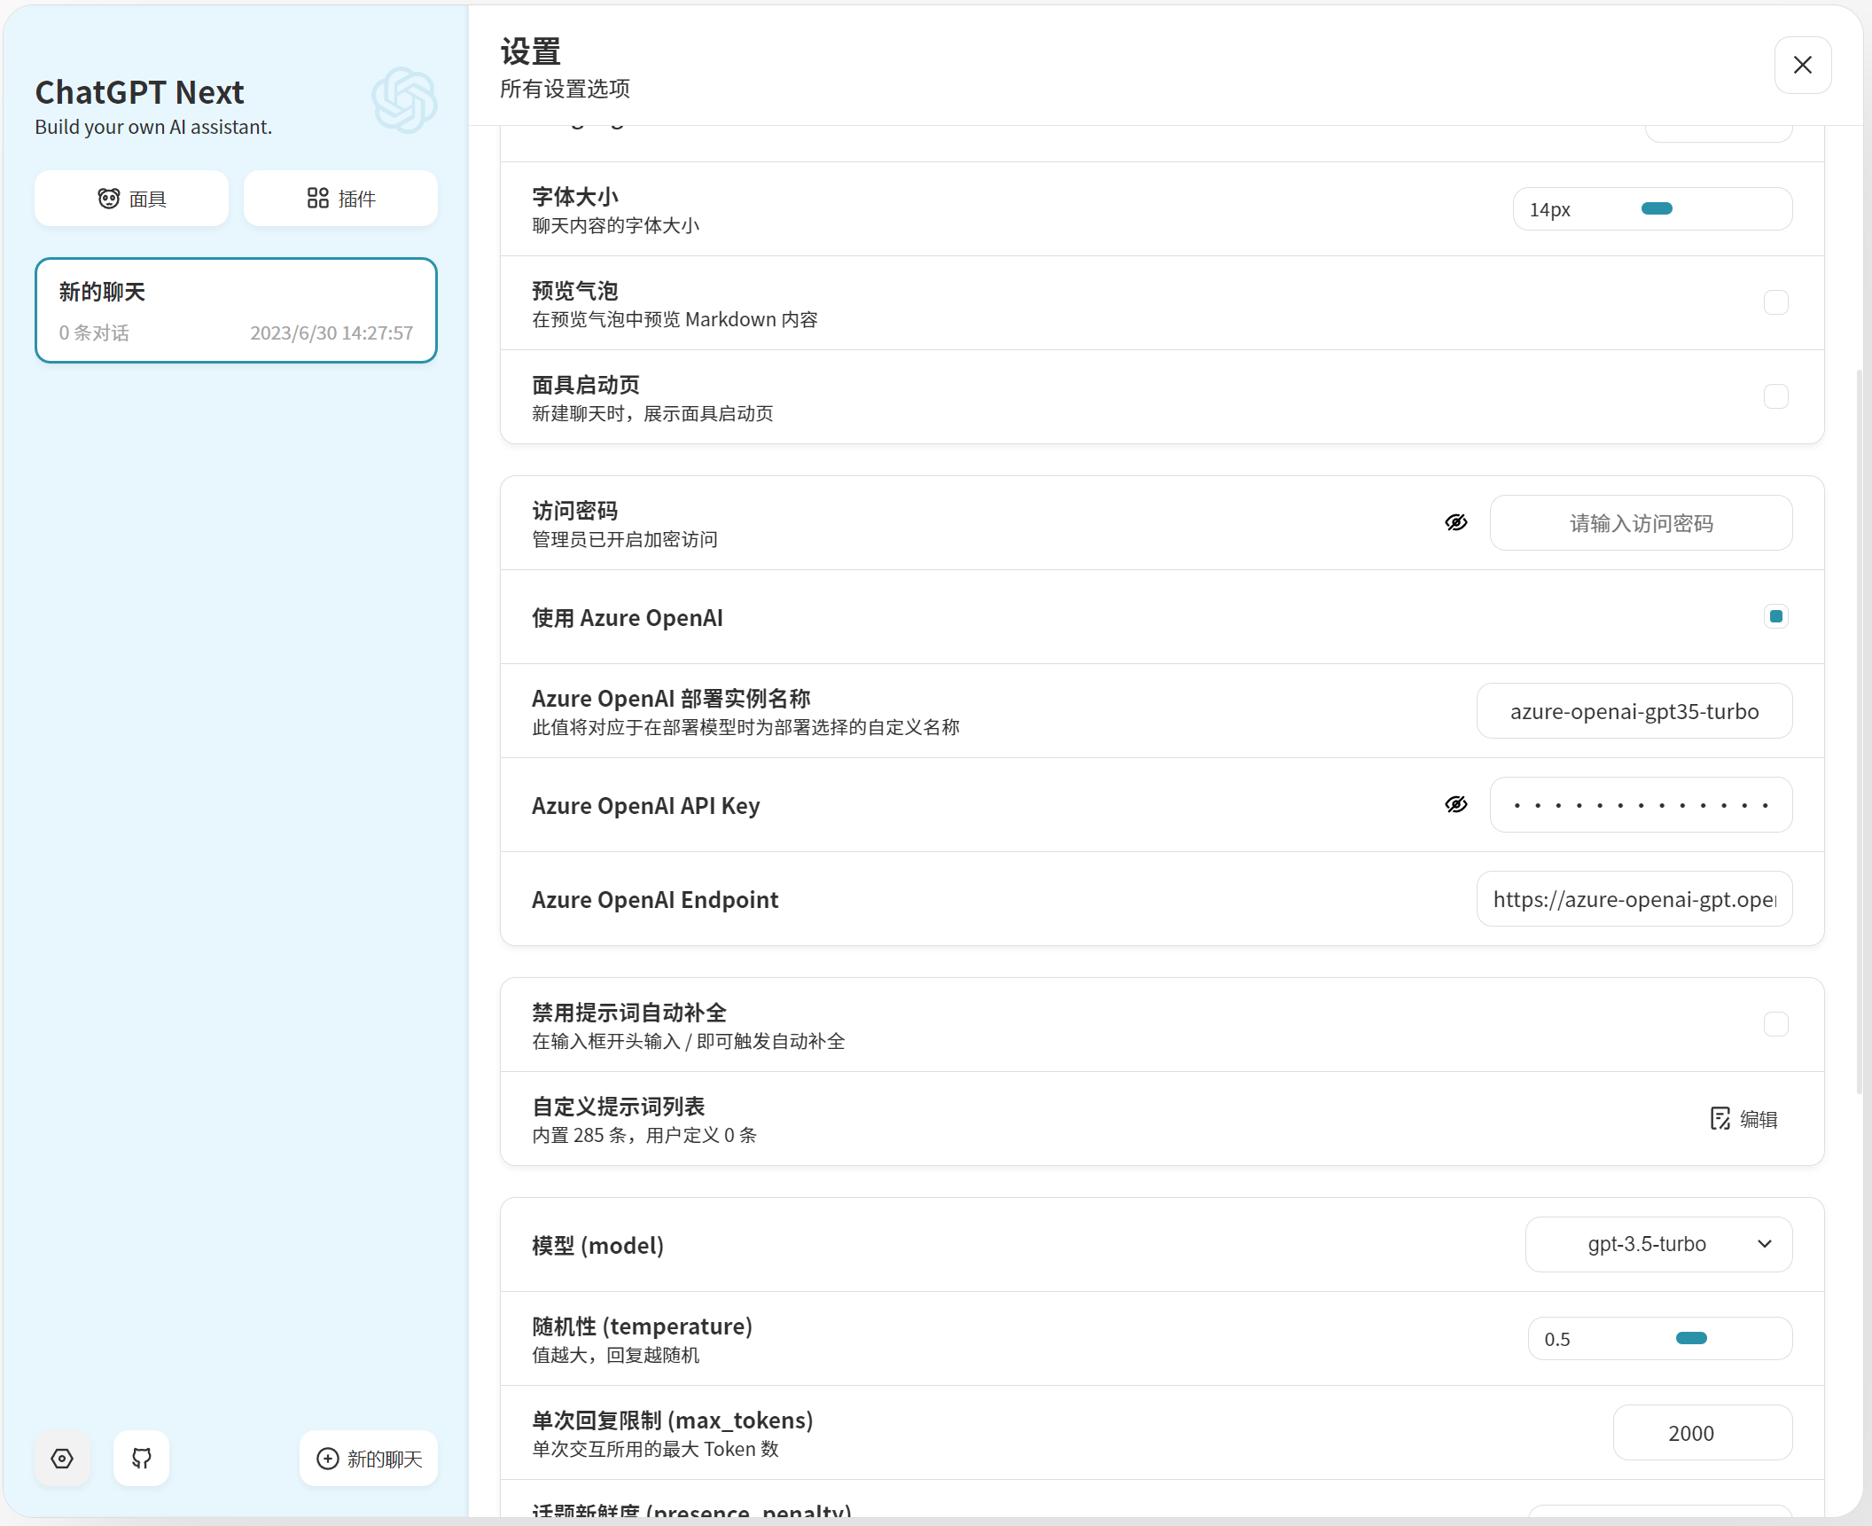This screenshot has width=1872, height=1526.
Task: Enable the preview bubble checkbox
Action: [x=1775, y=302]
